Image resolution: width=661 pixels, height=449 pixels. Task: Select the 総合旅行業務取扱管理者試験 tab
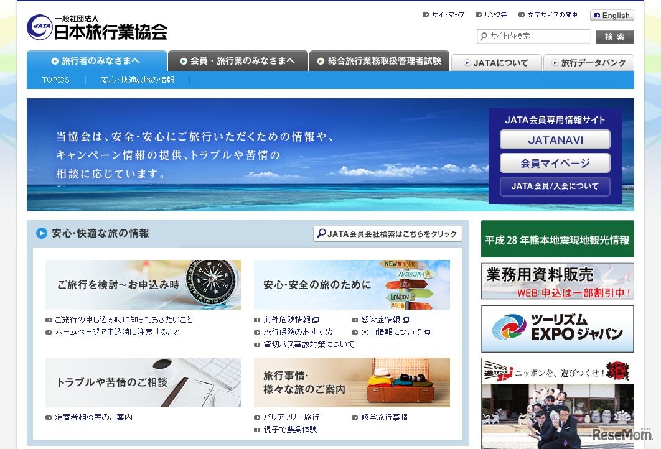(379, 61)
